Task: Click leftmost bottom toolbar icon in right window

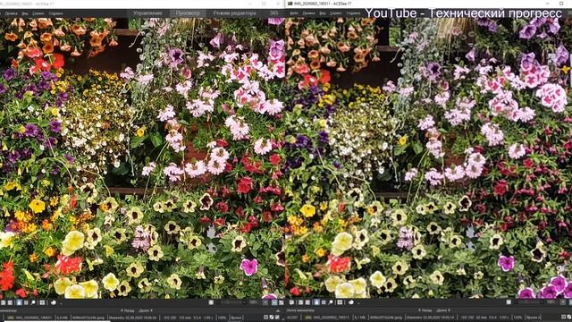Action: pyautogui.click(x=291, y=302)
